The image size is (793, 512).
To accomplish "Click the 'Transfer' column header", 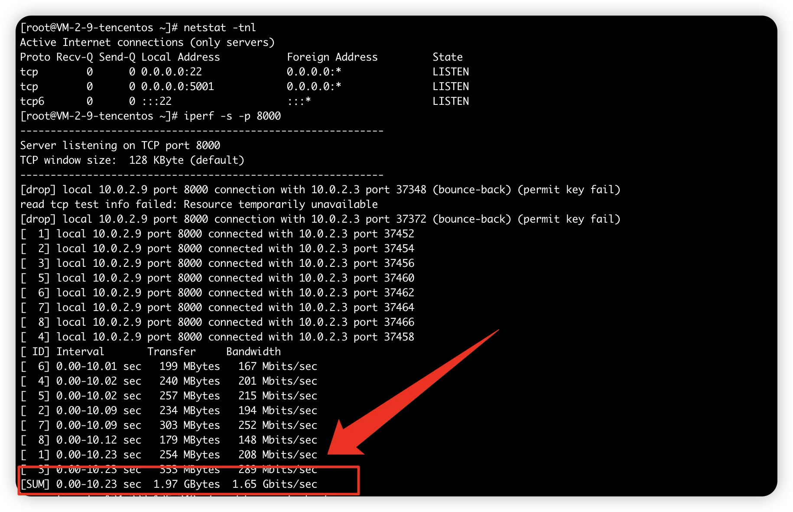I will click(x=172, y=352).
